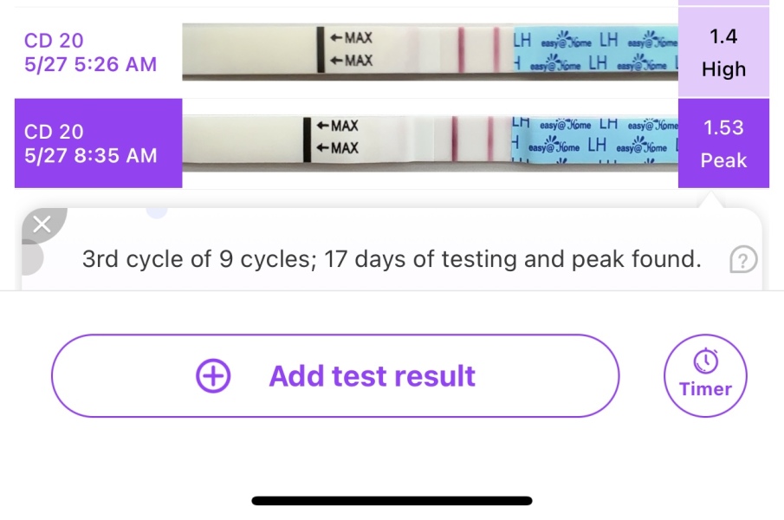Select the CD 20 5/27 5:26 AM label
Screen dimensions: 784x520
(89, 52)
